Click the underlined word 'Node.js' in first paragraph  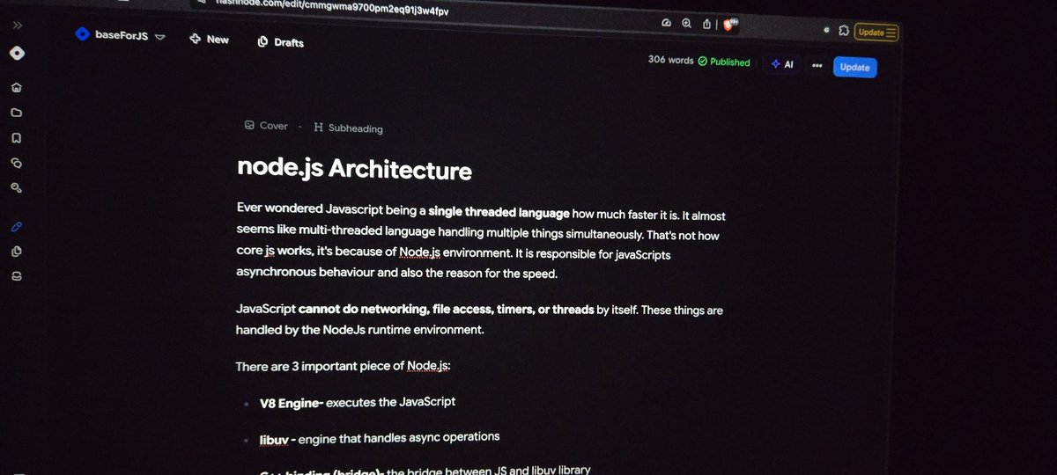pyautogui.click(x=421, y=253)
